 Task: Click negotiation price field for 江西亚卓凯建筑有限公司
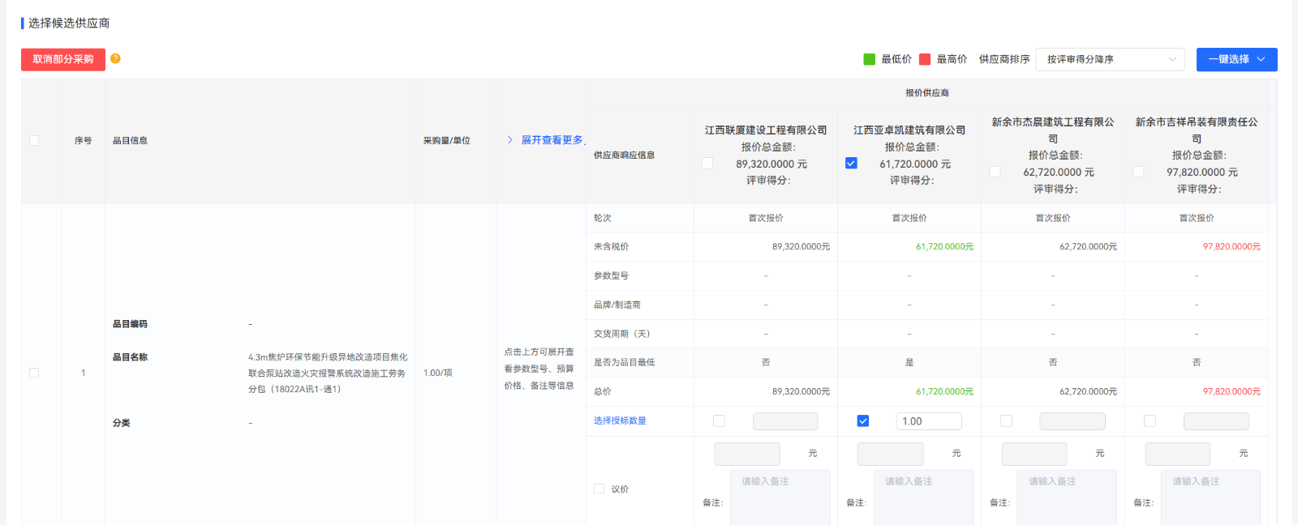(x=891, y=454)
